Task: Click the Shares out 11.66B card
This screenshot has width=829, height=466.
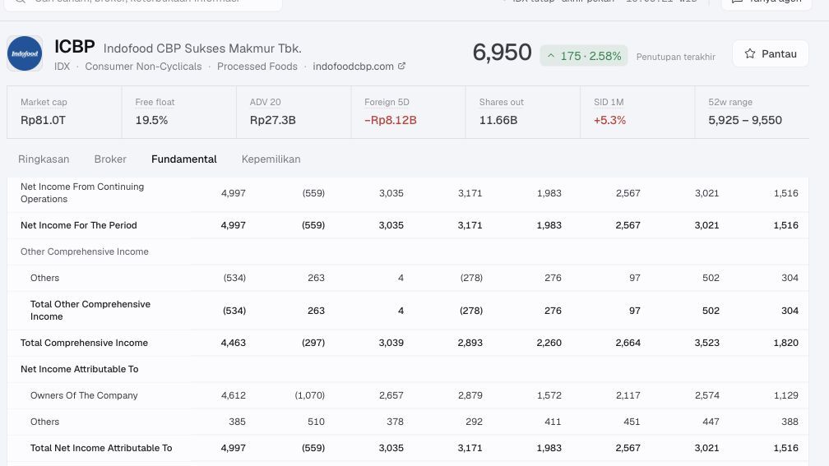Action: pyautogui.click(x=522, y=112)
